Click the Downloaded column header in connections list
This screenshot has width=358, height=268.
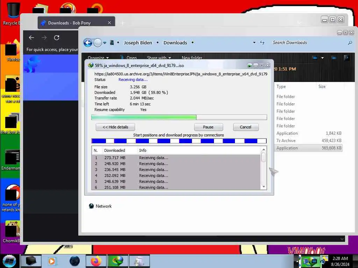pos(115,150)
